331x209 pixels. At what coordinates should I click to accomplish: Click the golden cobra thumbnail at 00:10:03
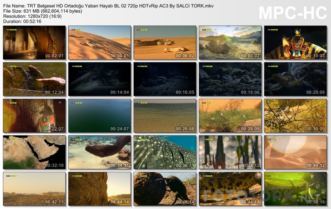coord(295,42)
